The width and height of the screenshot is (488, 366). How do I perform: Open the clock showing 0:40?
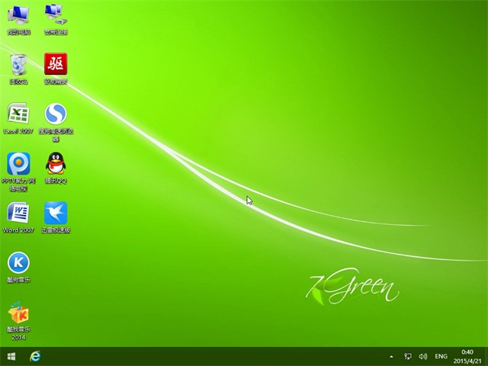[x=467, y=356]
